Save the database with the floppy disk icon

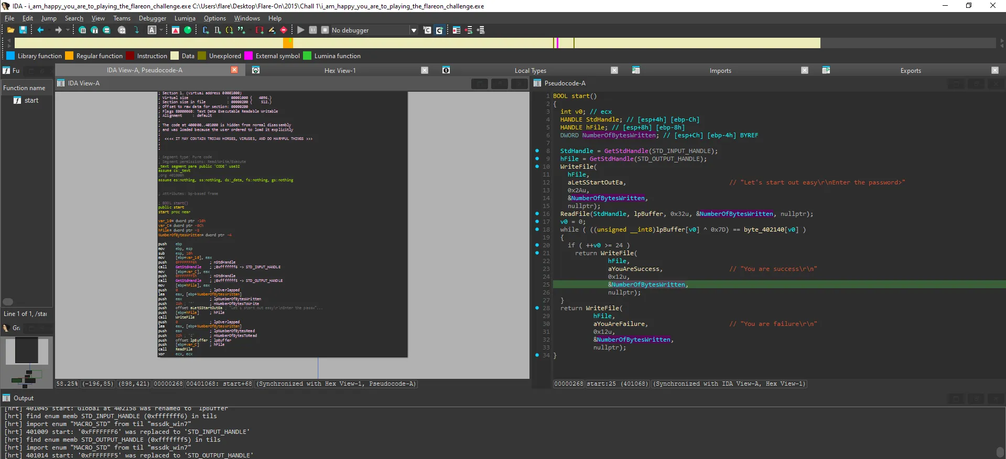point(23,30)
